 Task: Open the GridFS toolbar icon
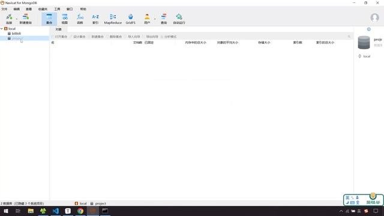point(131,19)
